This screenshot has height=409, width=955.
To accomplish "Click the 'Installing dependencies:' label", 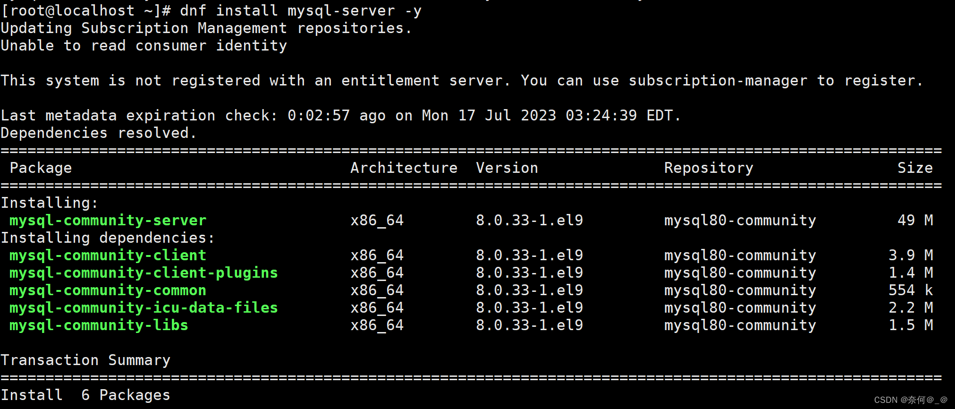I will pos(108,238).
